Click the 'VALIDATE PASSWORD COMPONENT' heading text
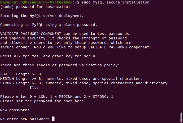This screenshot has width=183, height=123. tap(31, 34)
